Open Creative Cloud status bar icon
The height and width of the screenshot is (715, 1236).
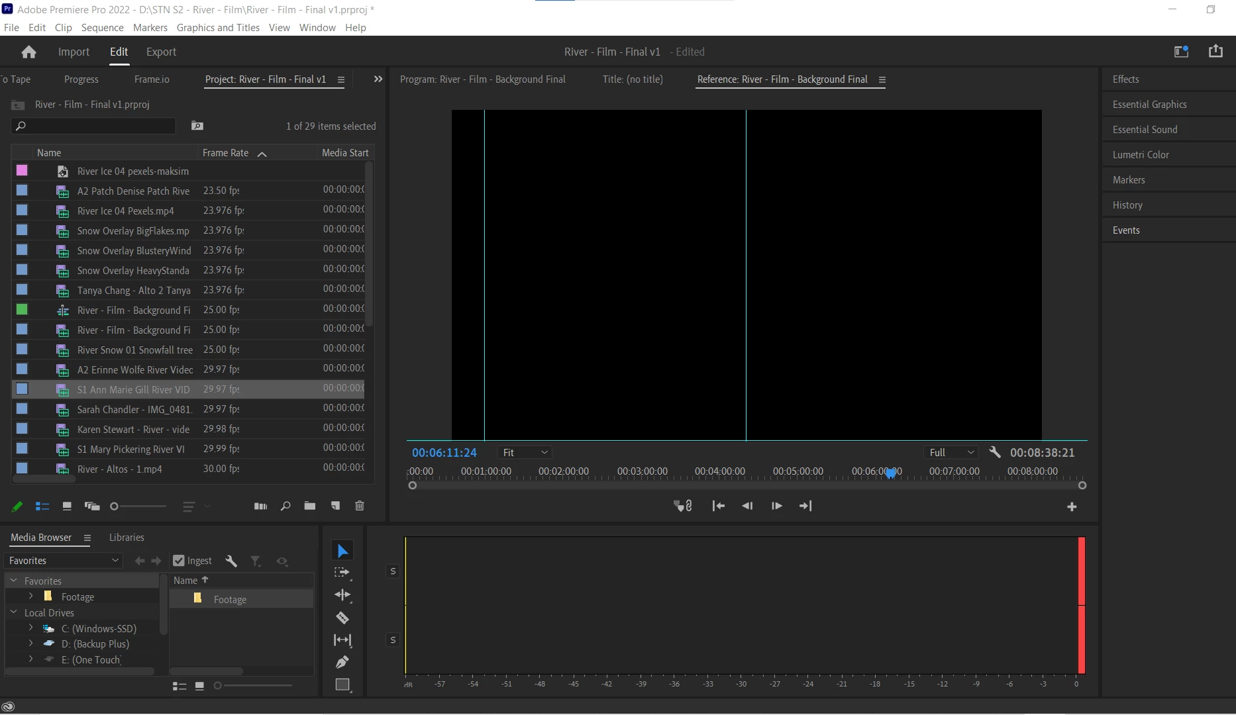click(9, 707)
